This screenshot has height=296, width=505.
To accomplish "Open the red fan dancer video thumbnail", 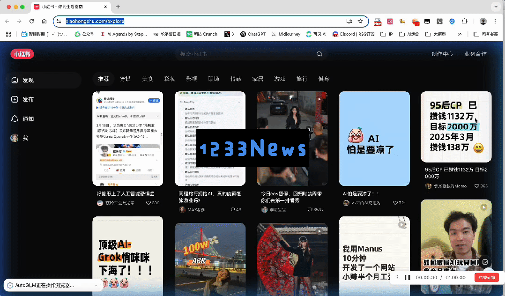I will pyautogui.click(x=292, y=259).
